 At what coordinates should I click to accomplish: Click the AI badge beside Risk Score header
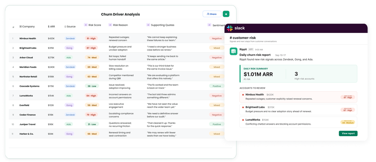click(x=86, y=25)
